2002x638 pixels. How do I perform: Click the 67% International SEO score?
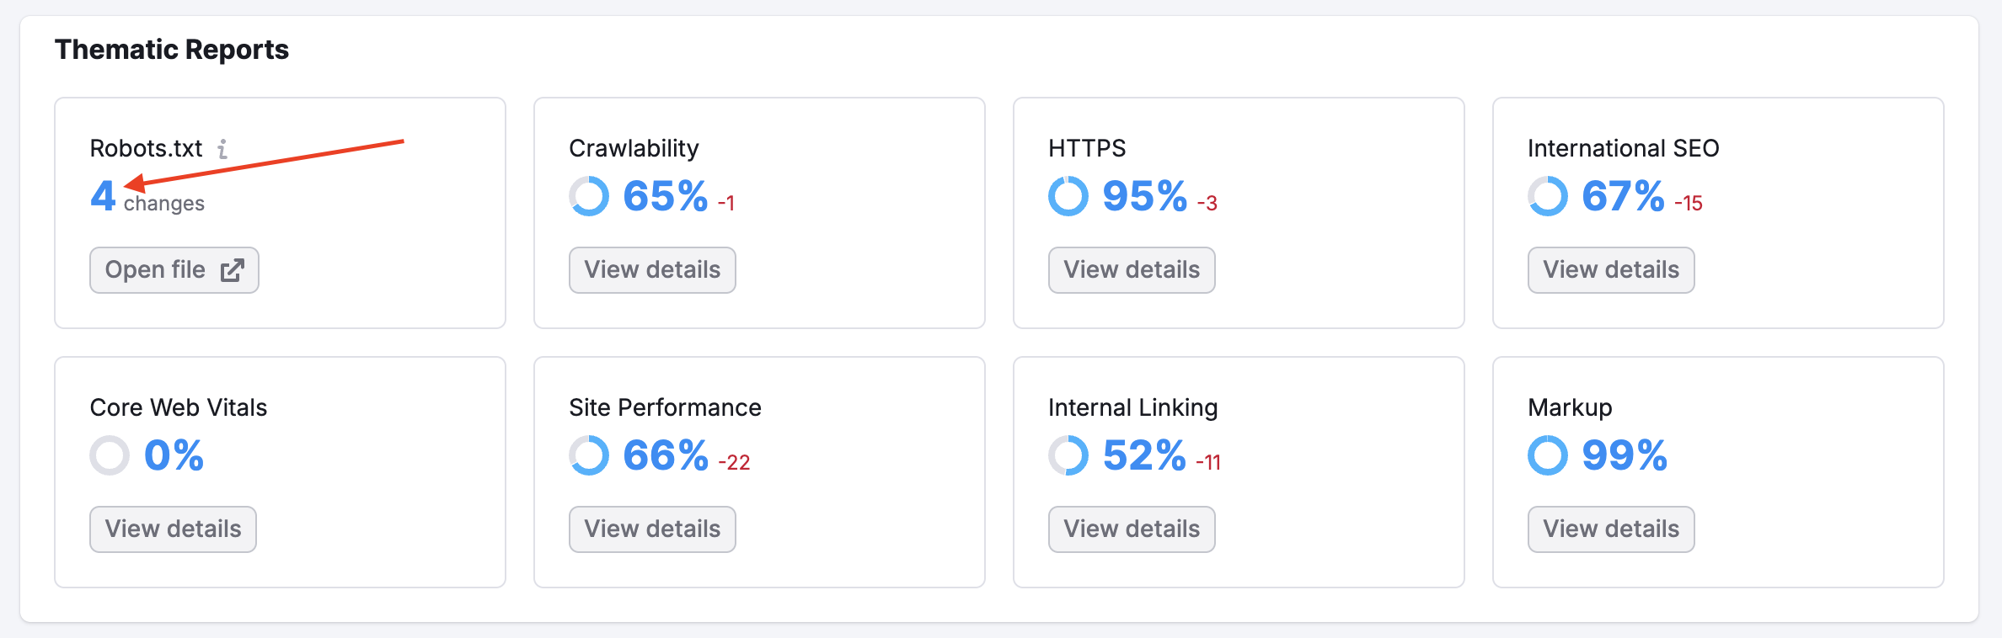1623,196
